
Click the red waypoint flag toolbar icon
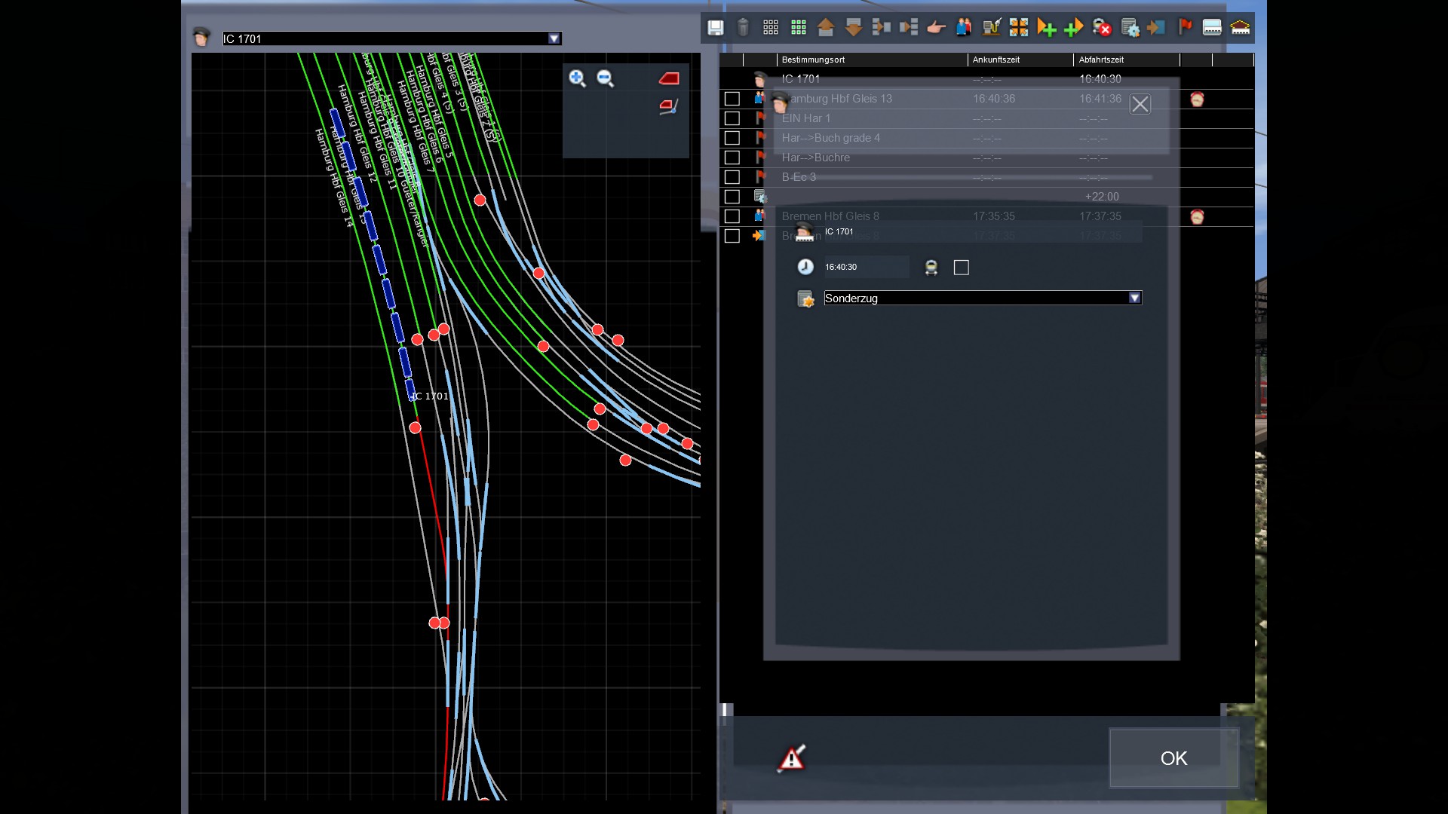point(1185,28)
